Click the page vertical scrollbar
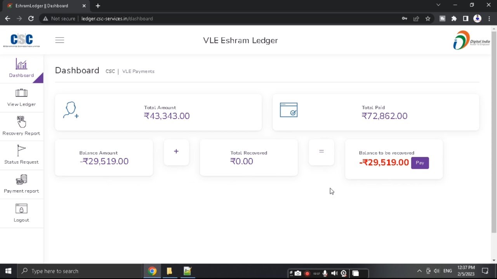This screenshot has height=279, width=497. 494,132
